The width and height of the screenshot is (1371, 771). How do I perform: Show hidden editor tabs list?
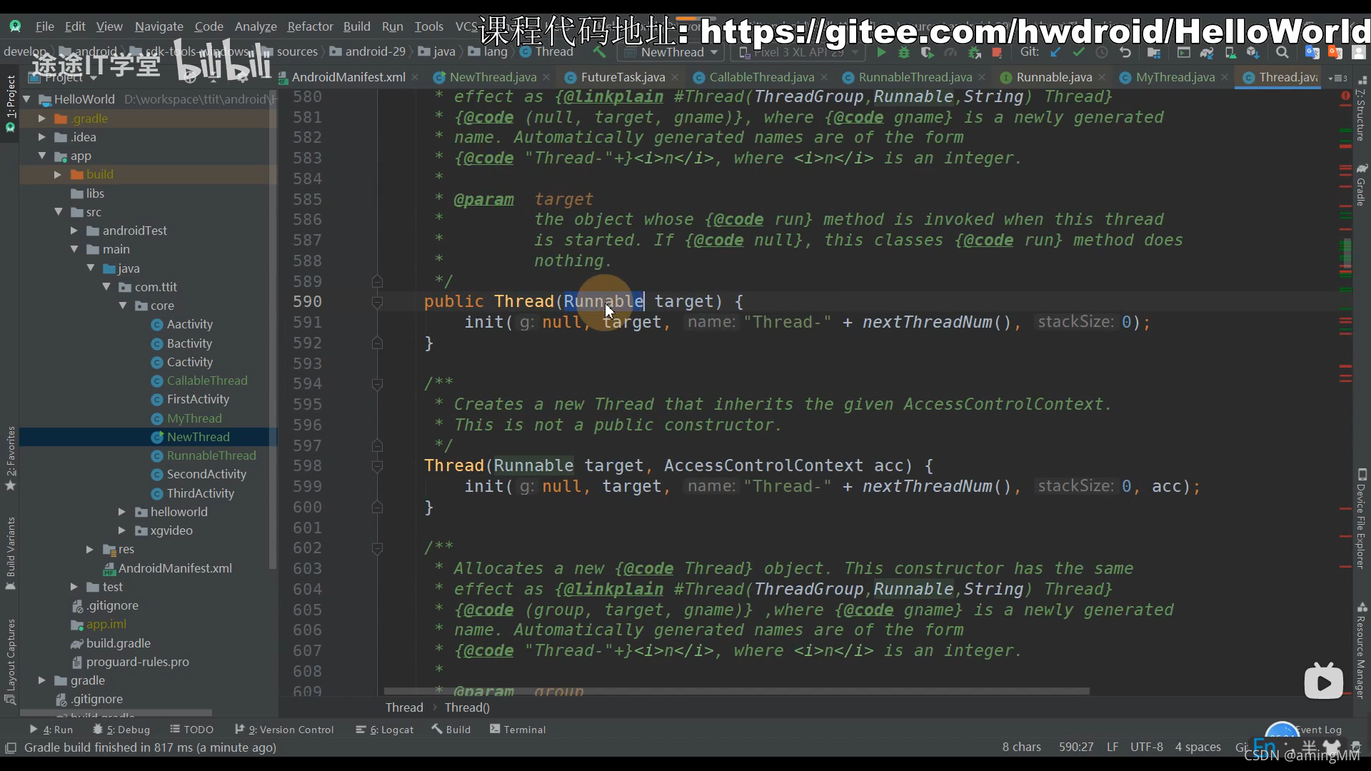point(1337,77)
